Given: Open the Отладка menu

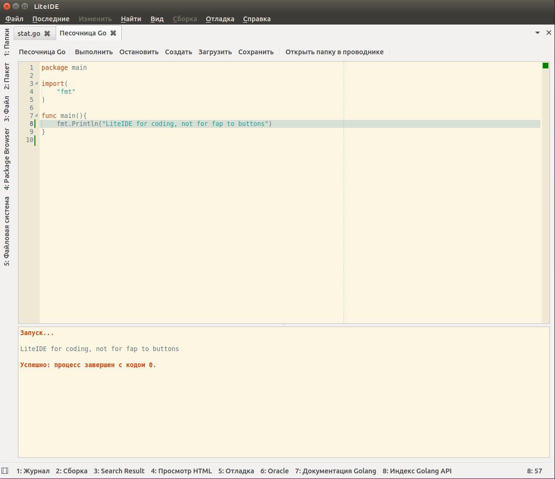Looking at the screenshot, I should pos(220,19).
